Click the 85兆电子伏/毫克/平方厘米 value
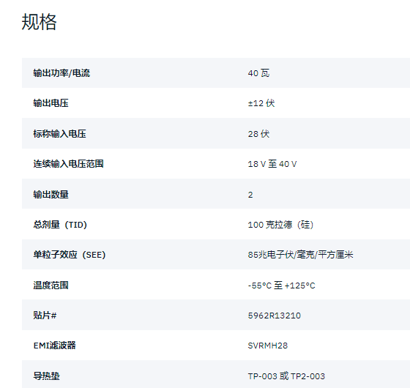Viewport: 410px width, 388px height. [x=300, y=255]
